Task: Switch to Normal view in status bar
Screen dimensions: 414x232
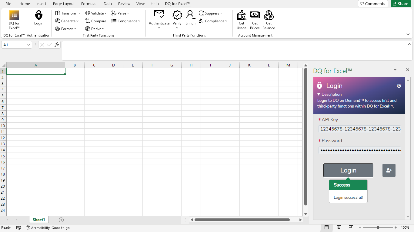Action: [327, 227]
